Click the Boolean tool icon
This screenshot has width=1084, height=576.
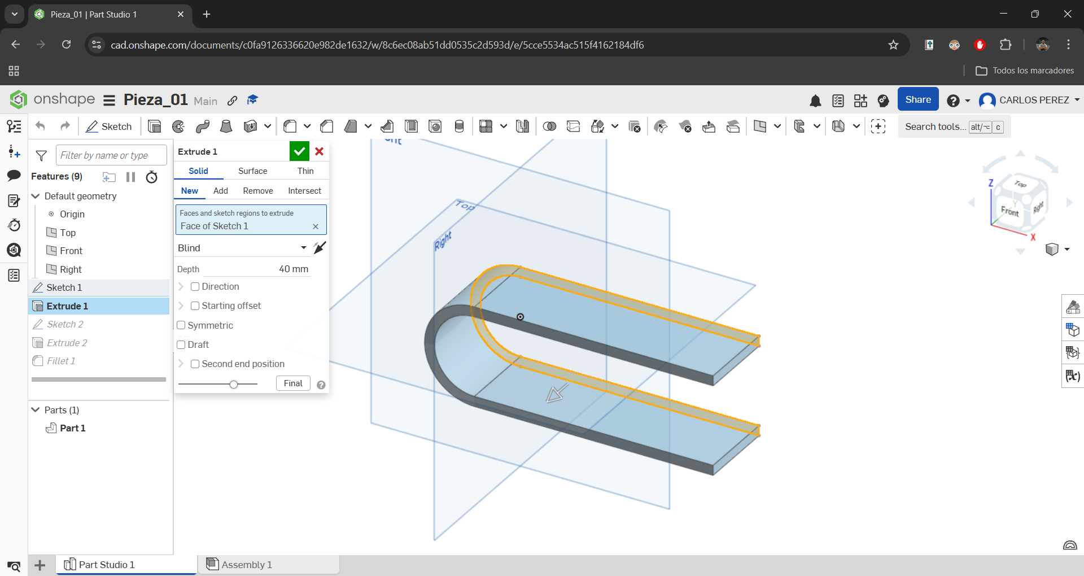549,126
